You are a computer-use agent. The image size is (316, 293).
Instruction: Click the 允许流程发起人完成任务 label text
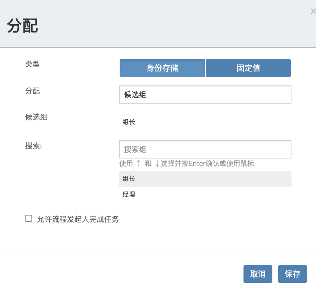pos(78,219)
